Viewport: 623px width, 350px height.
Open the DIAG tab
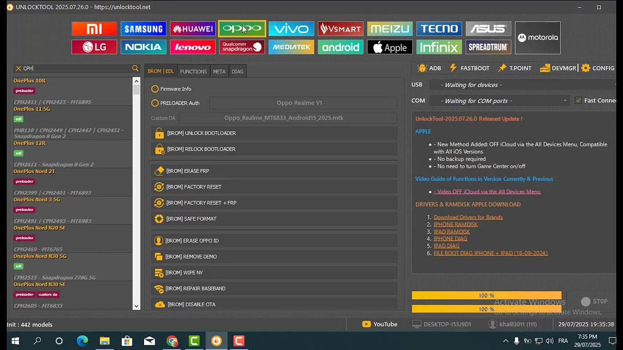click(238, 71)
